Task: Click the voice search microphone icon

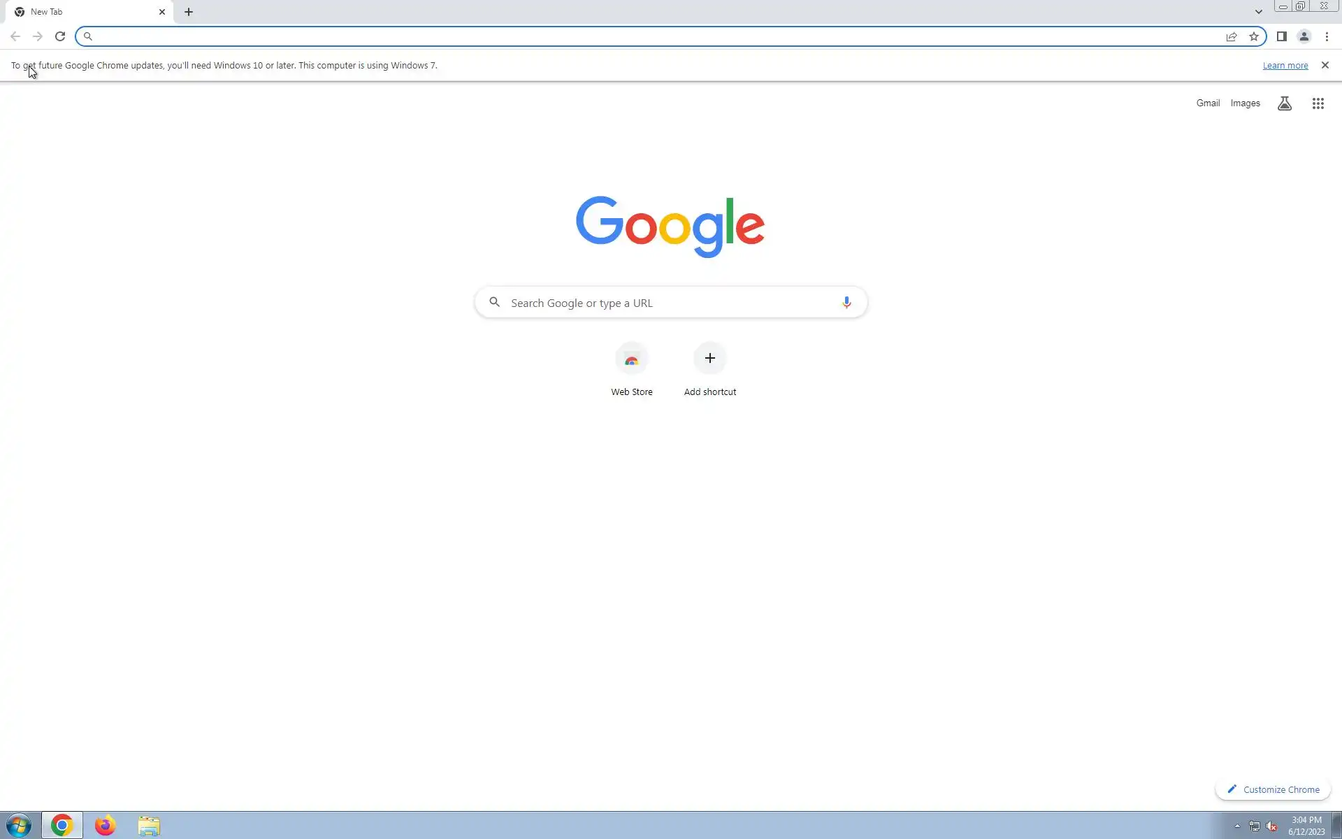Action: coord(846,302)
